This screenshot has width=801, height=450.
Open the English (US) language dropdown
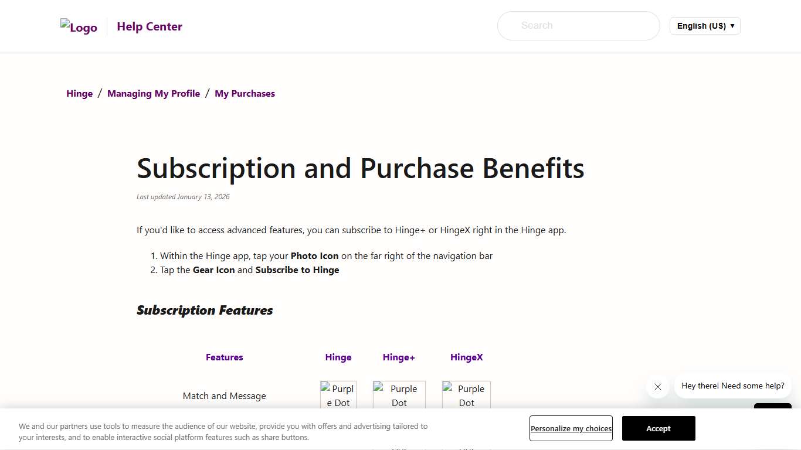[704, 26]
